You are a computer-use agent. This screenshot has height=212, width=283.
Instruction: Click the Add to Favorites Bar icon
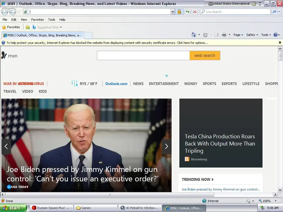pyautogui.click(x=28, y=27)
